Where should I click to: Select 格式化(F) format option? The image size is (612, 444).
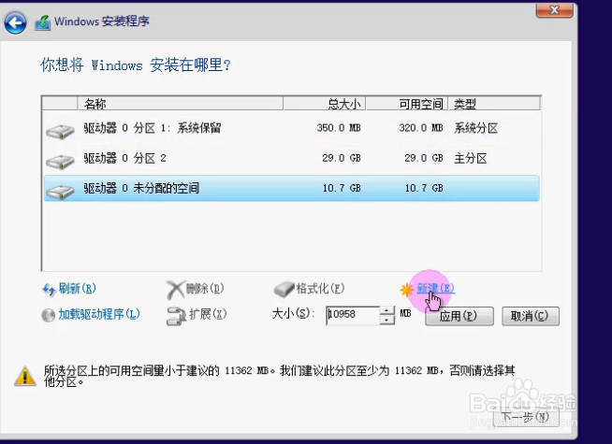click(x=320, y=289)
